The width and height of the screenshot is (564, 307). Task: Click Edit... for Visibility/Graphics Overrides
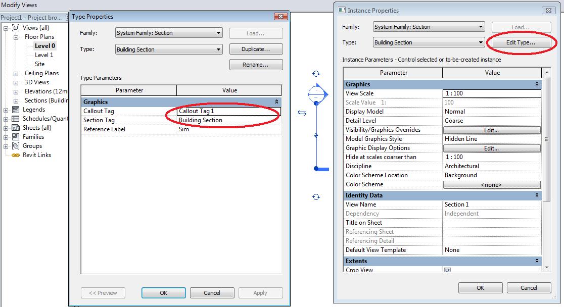coord(492,130)
